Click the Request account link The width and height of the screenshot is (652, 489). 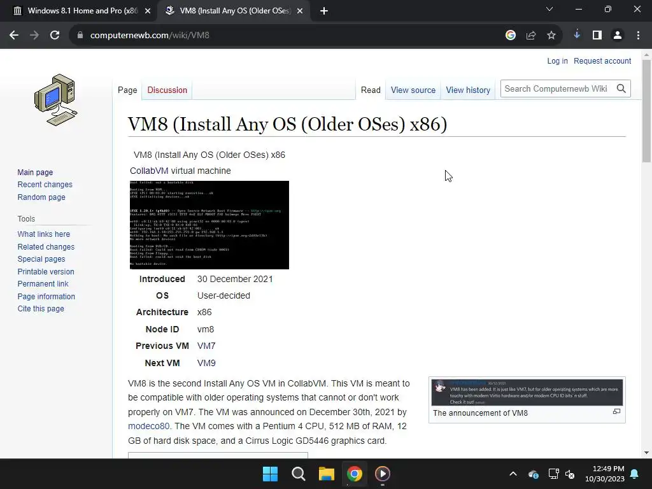click(602, 61)
